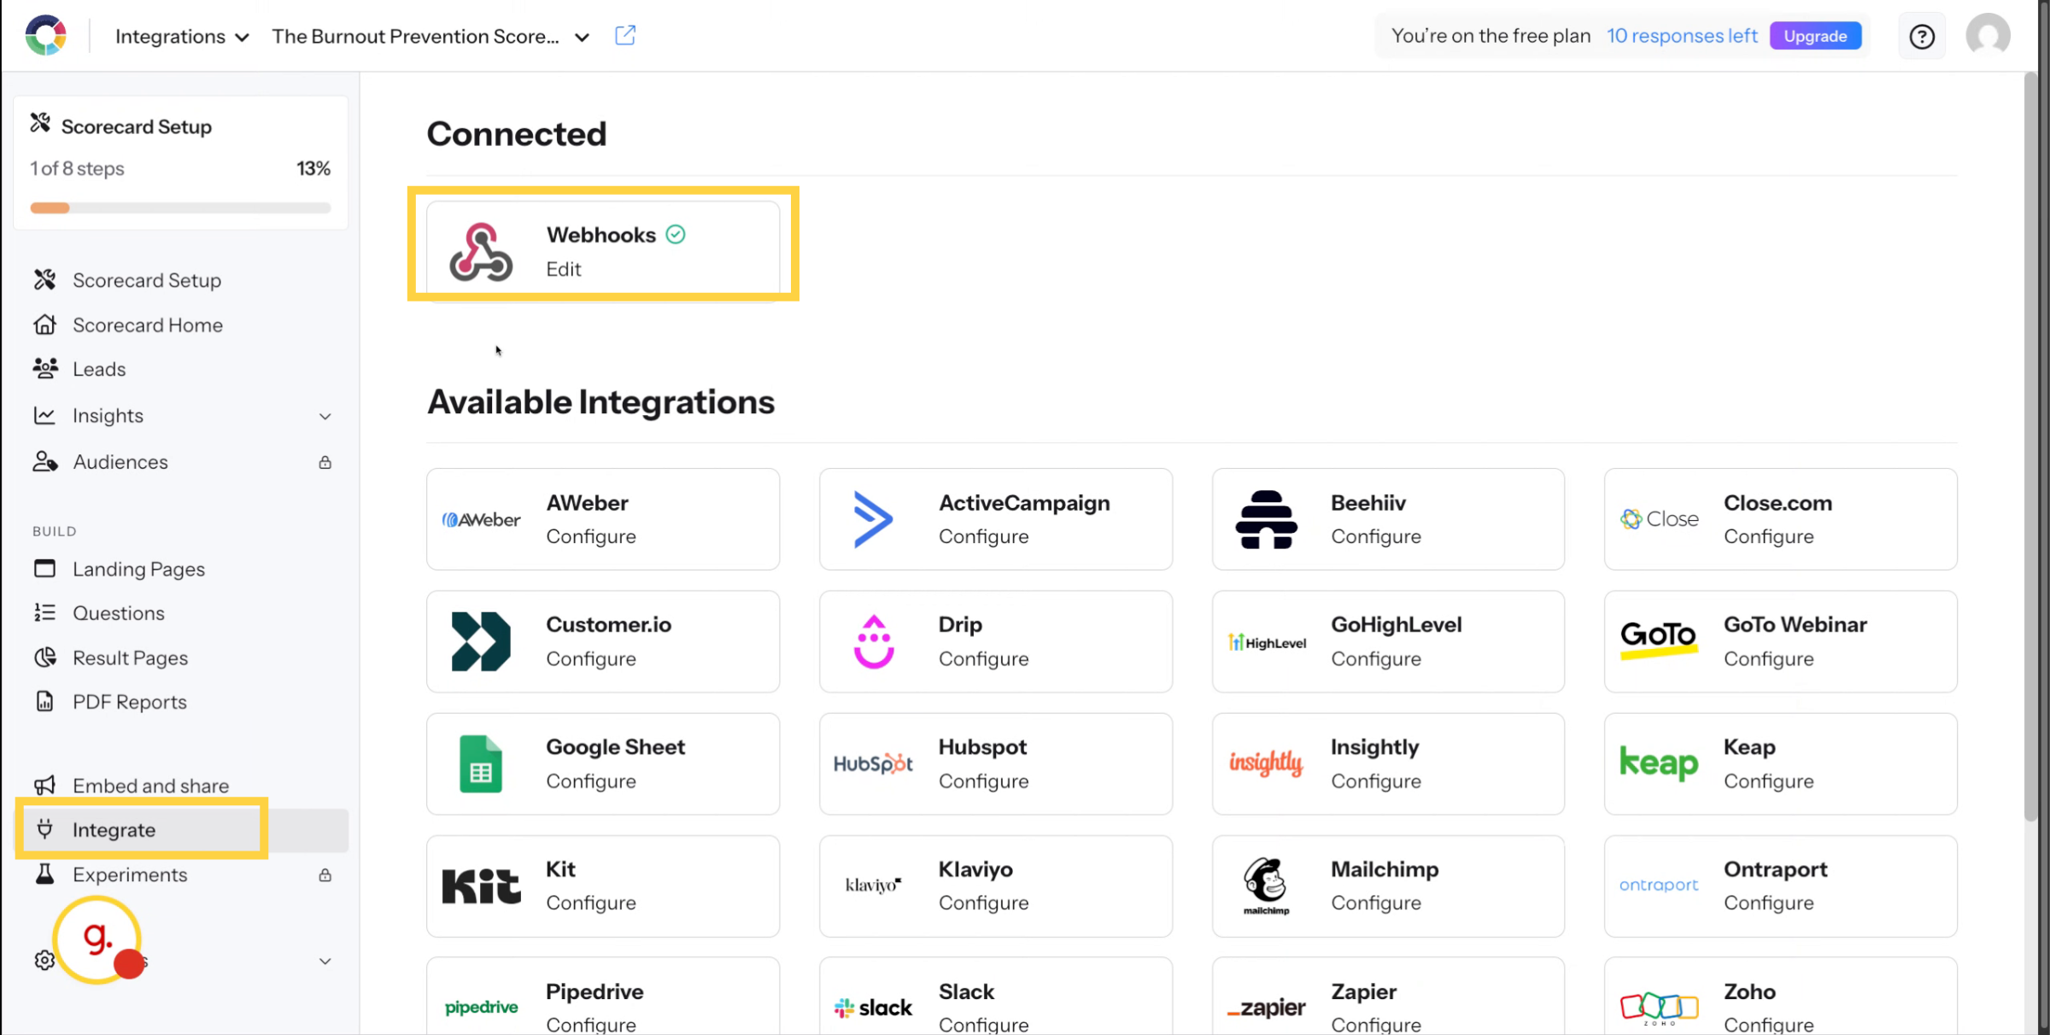Click the ActiveCampaign arrow logo

(x=873, y=519)
